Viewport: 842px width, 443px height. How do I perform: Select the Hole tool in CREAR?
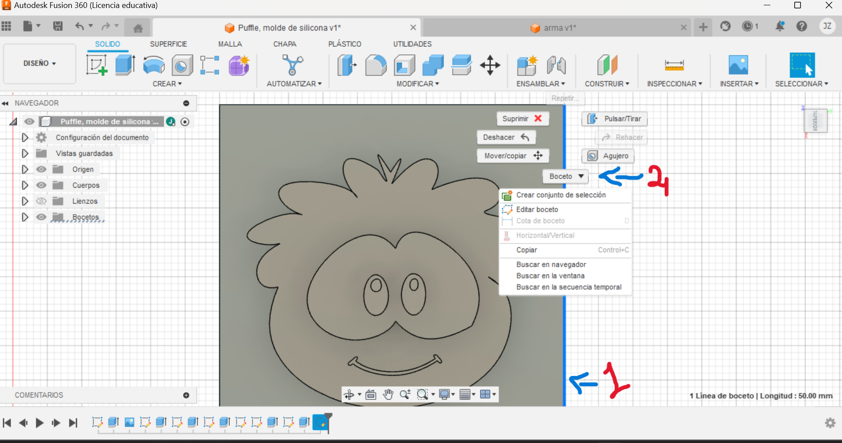182,65
